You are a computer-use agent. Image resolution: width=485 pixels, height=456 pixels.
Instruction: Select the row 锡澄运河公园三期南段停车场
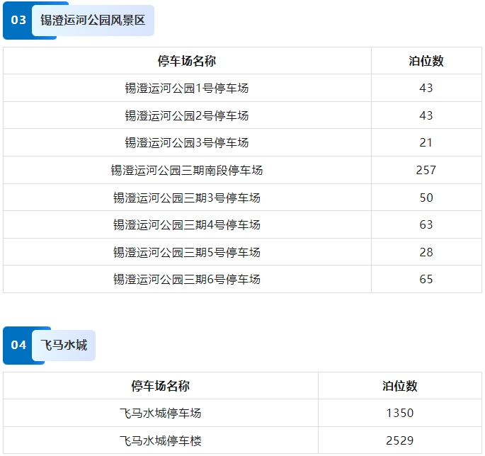click(x=242, y=170)
